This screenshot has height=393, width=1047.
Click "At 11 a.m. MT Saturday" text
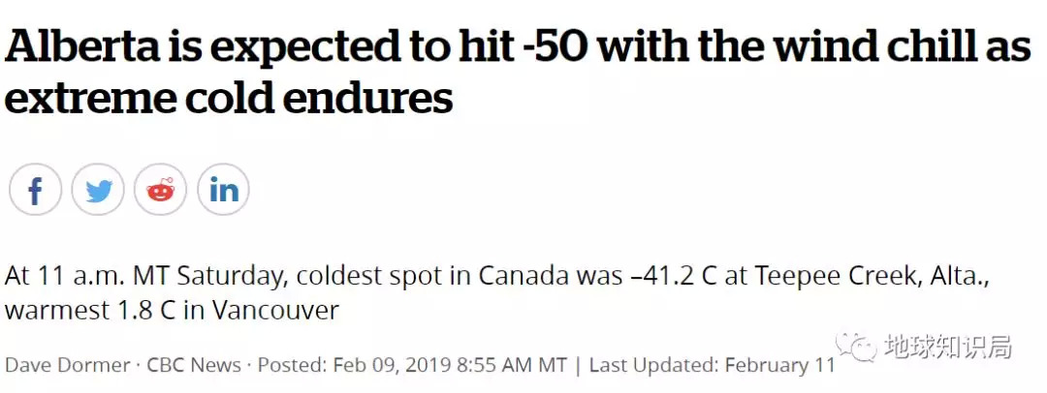click(x=144, y=276)
